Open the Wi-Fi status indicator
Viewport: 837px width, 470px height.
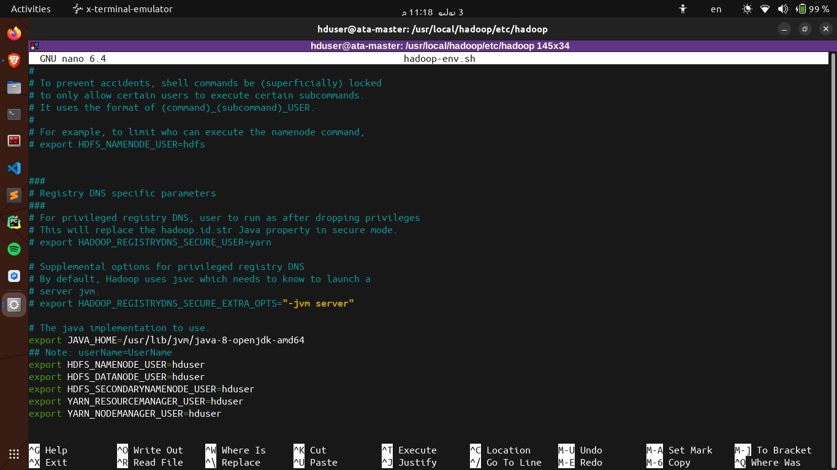(764, 9)
